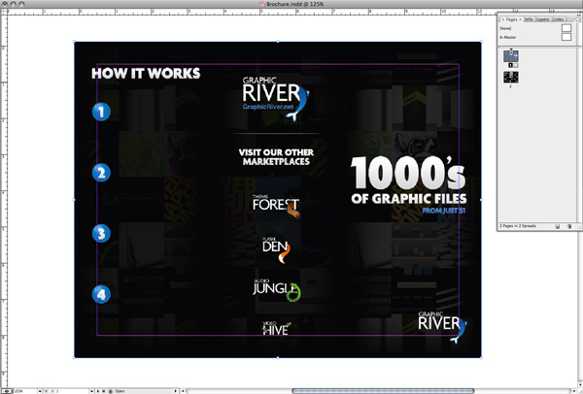This screenshot has height=394, width=583.
Task: Switch to the Pages tab
Action: pyautogui.click(x=511, y=19)
